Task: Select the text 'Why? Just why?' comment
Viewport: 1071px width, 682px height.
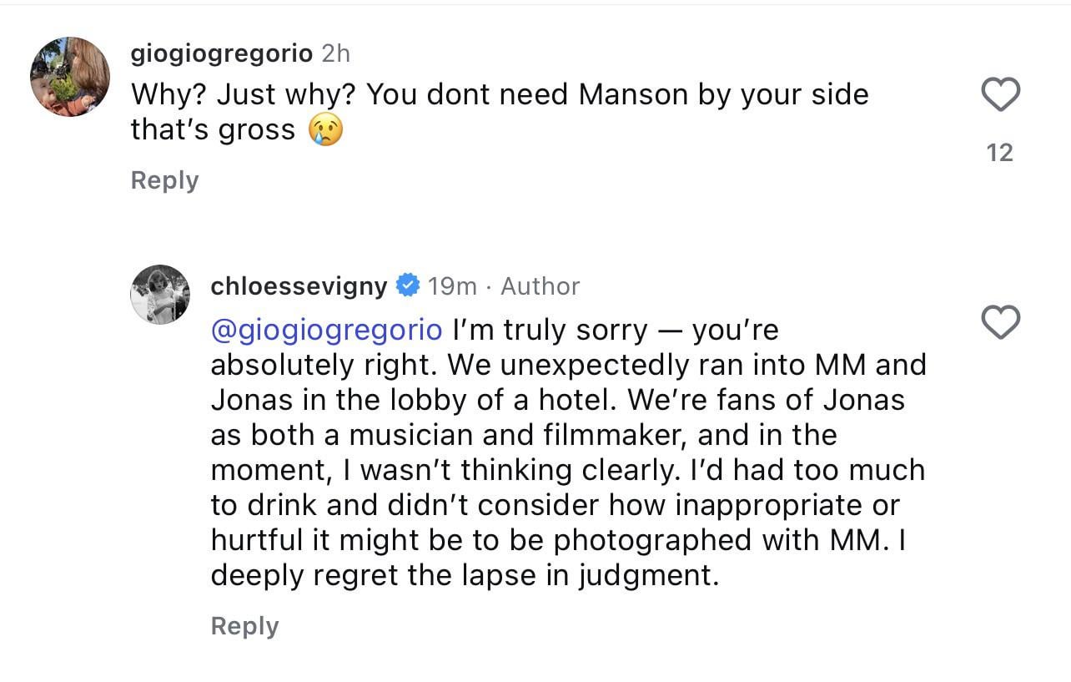Action: click(x=244, y=95)
